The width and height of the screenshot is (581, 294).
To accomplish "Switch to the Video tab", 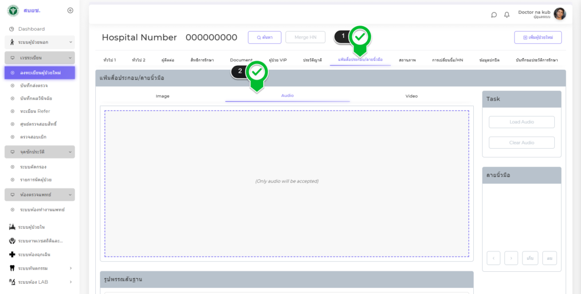I will tap(411, 96).
